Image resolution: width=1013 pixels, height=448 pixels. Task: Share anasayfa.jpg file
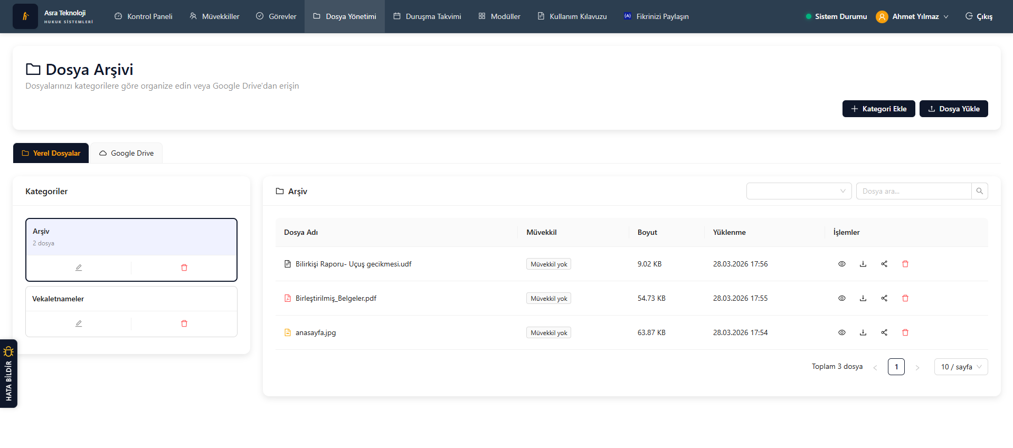click(x=884, y=332)
